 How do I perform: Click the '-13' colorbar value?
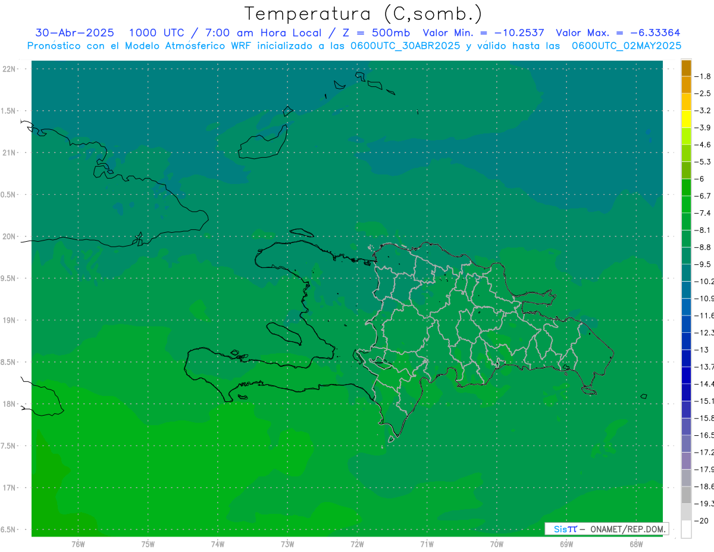(x=702, y=350)
